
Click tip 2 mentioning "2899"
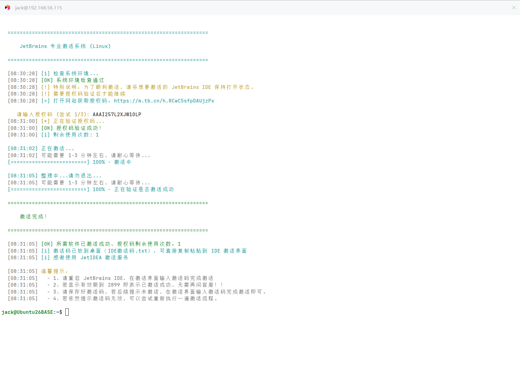138,285
